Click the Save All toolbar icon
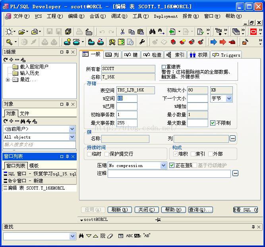 [x=68, y=32]
